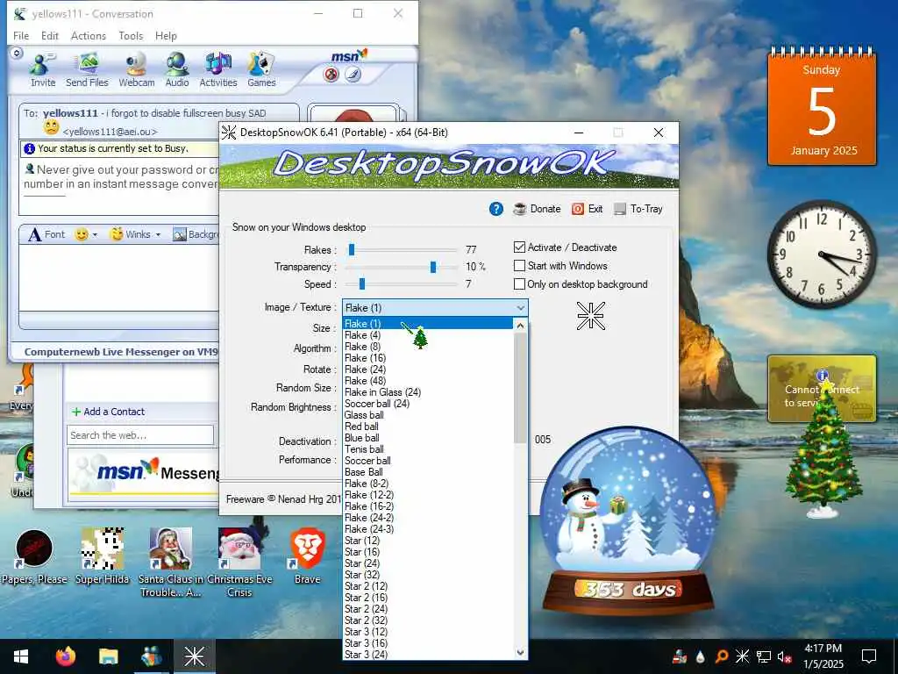The height and width of the screenshot is (674, 898).
Task: Select Star 2 (24) entry
Action: [x=428, y=609]
